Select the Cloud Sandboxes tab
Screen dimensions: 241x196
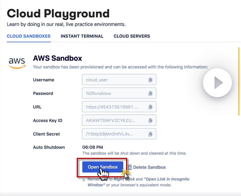click(28, 36)
